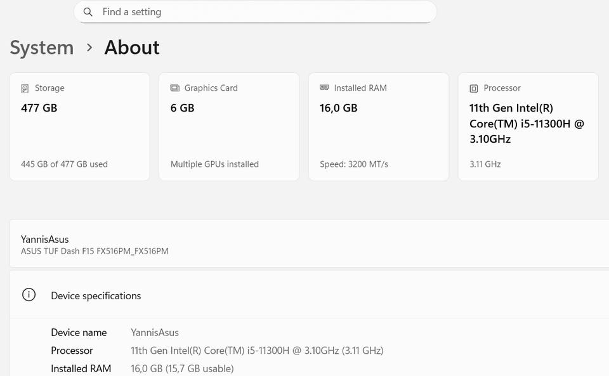Click the Graphics Card icon
The height and width of the screenshot is (376, 609).
[175, 88]
